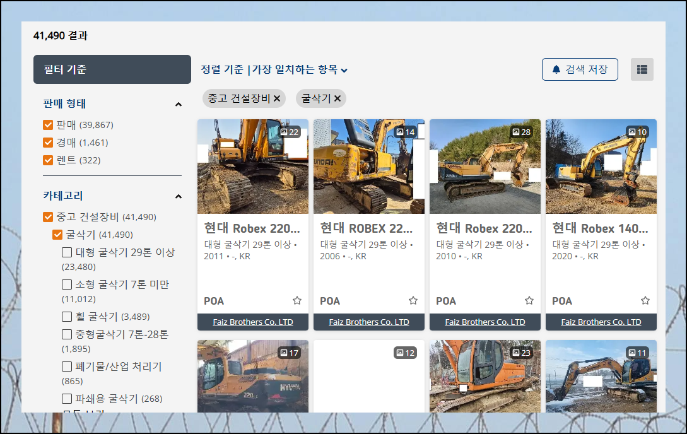View the 11-photo snowy excavator thumbnail
Image resolution: width=687 pixels, height=434 pixels.
click(601, 376)
